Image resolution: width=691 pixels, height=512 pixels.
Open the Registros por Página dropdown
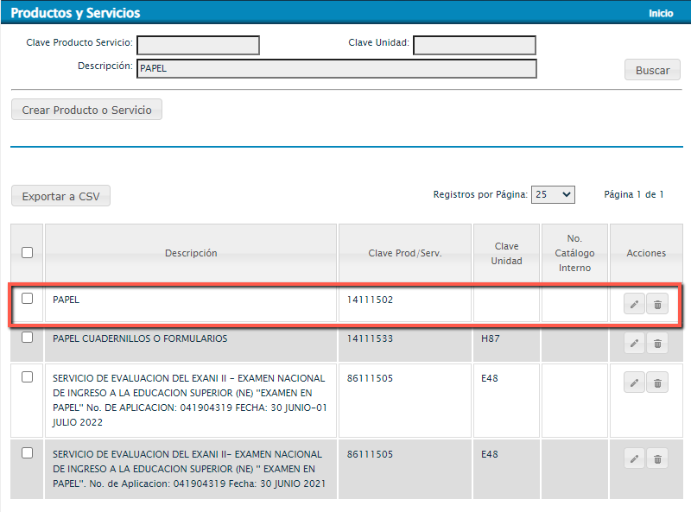[x=553, y=195]
